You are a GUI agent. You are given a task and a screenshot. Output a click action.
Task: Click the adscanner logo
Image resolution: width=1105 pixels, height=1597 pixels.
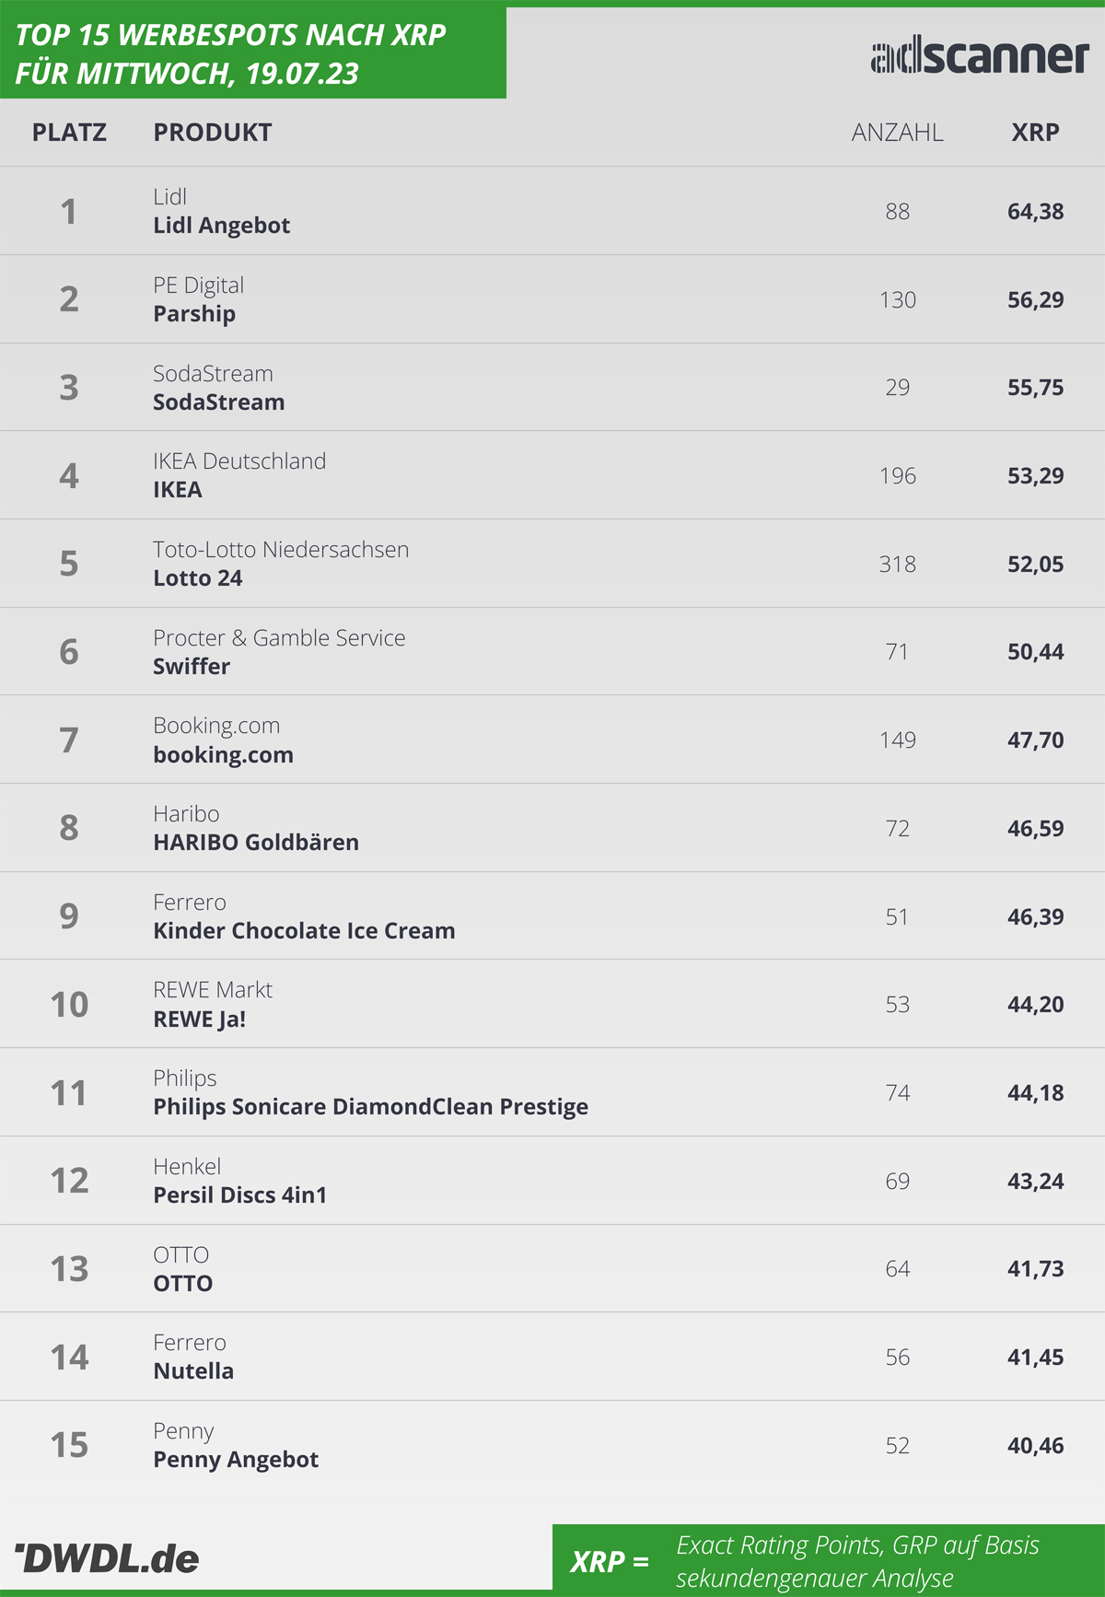(x=980, y=57)
